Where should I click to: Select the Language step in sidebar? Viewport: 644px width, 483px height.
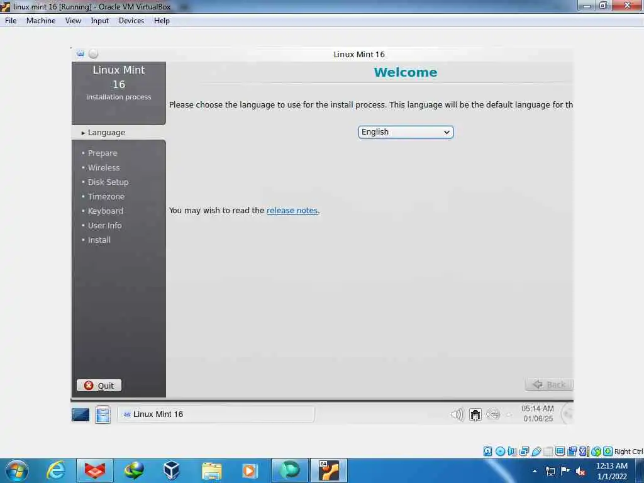pos(106,133)
